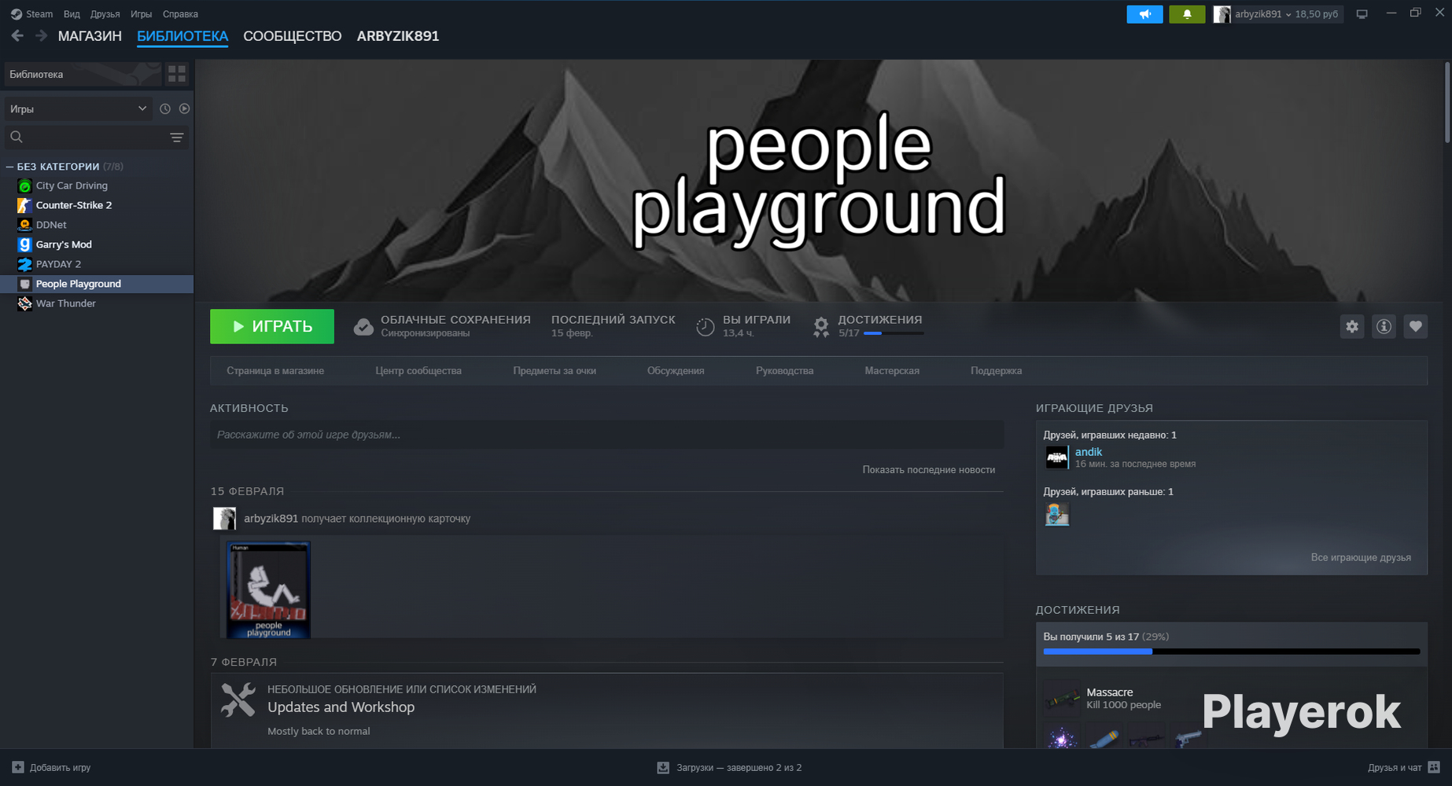Switch to the МАГАЗИН tab
This screenshot has width=1452, height=786.
coord(90,36)
